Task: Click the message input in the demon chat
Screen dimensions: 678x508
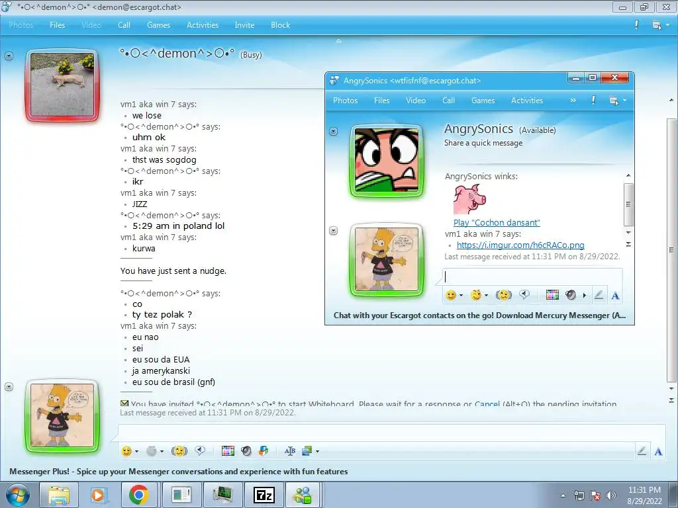Action: click(391, 433)
